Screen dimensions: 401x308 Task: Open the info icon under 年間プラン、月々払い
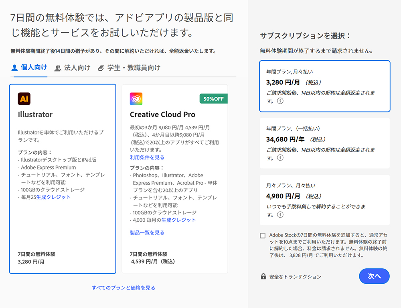tap(281, 101)
